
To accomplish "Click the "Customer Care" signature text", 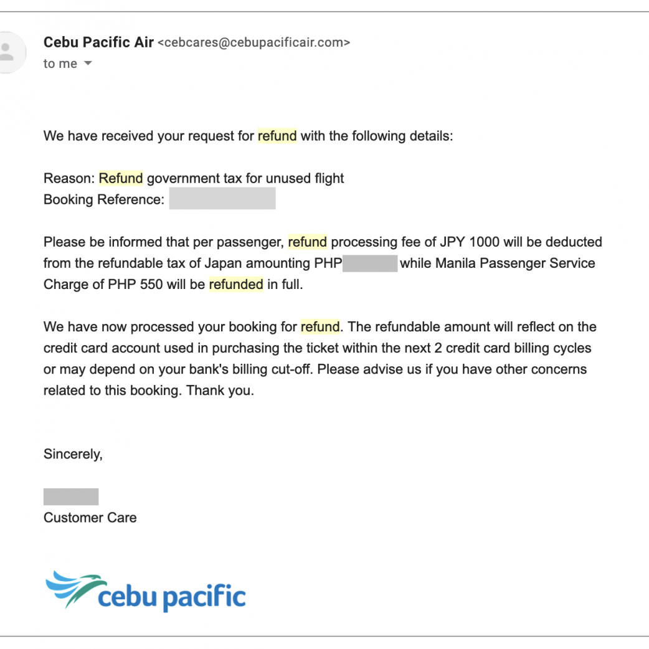I will (90, 518).
